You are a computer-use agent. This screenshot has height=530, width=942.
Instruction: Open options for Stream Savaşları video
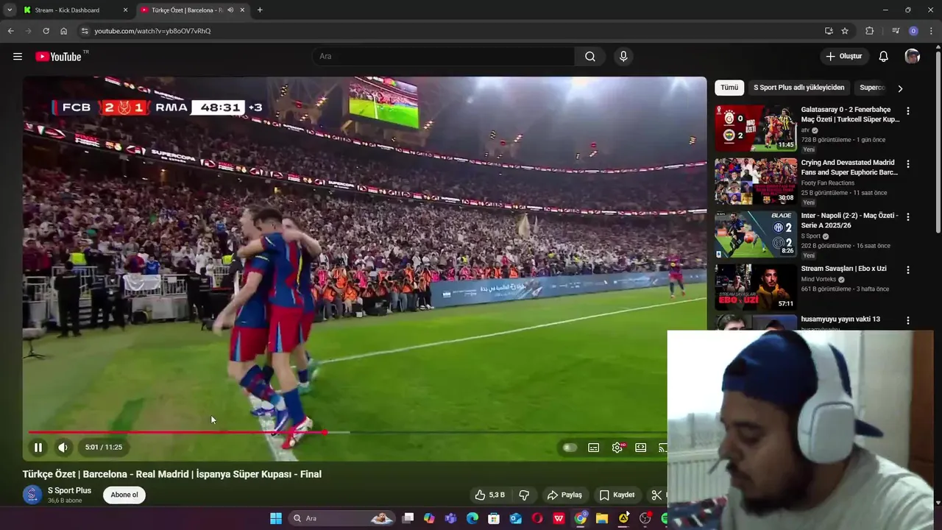(x=908, y=270)
